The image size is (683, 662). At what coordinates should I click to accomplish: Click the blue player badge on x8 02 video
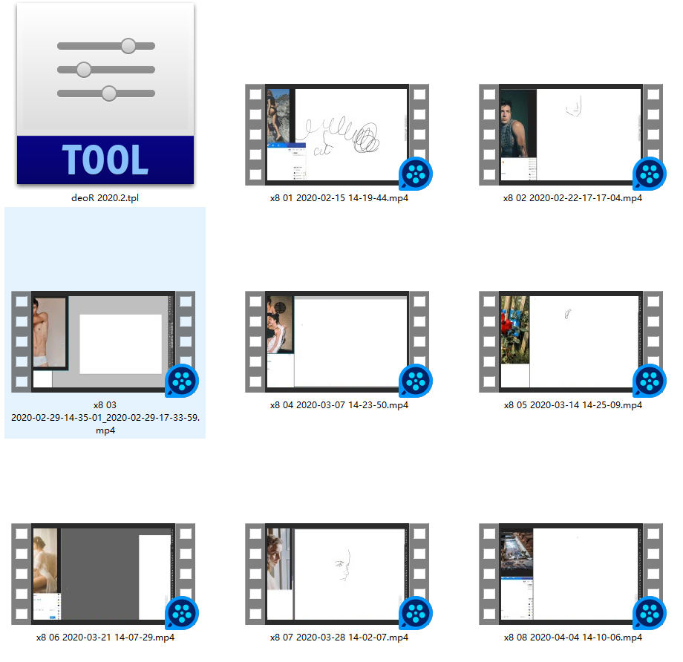649,176
